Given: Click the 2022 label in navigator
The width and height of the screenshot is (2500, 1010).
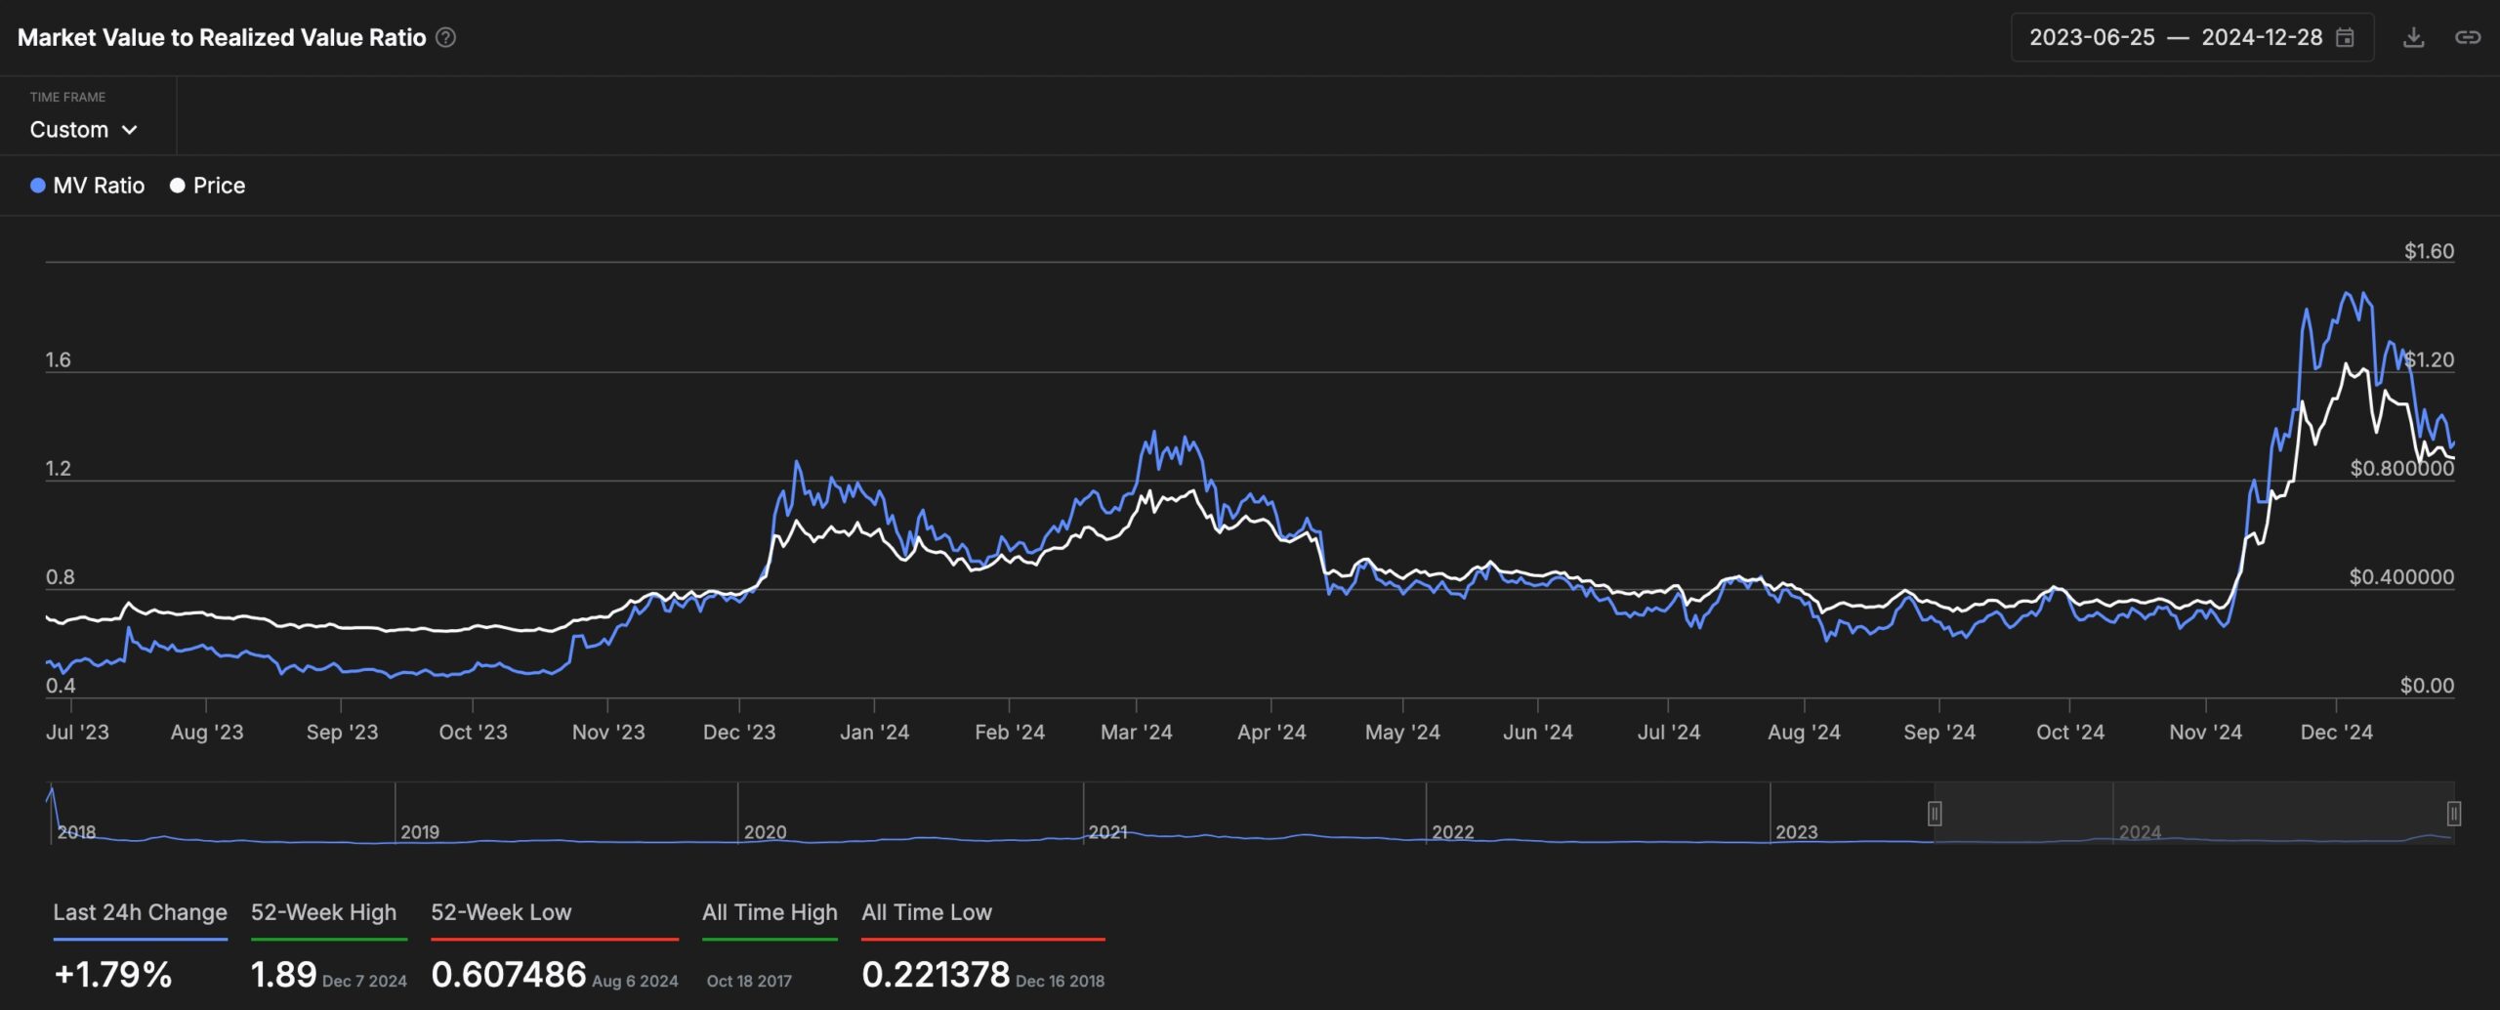Looking at the screenshot, I should (1453, 832).
